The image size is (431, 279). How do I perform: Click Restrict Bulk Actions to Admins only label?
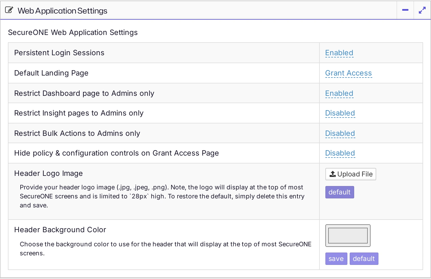pyautogui.click(x=77, y=134)
